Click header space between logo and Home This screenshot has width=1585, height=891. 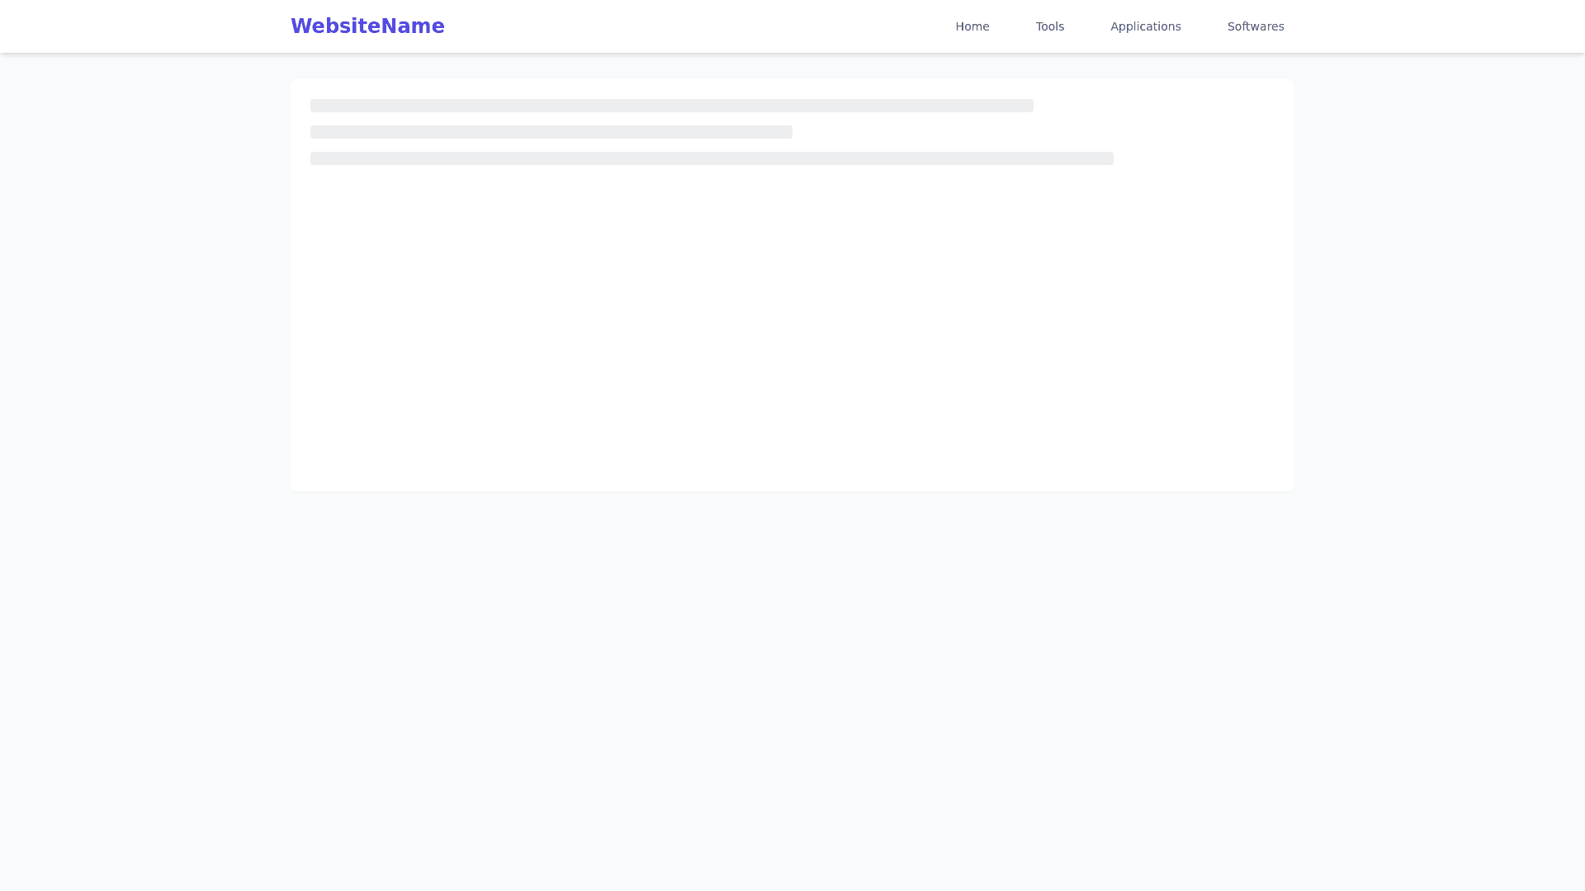702,26
